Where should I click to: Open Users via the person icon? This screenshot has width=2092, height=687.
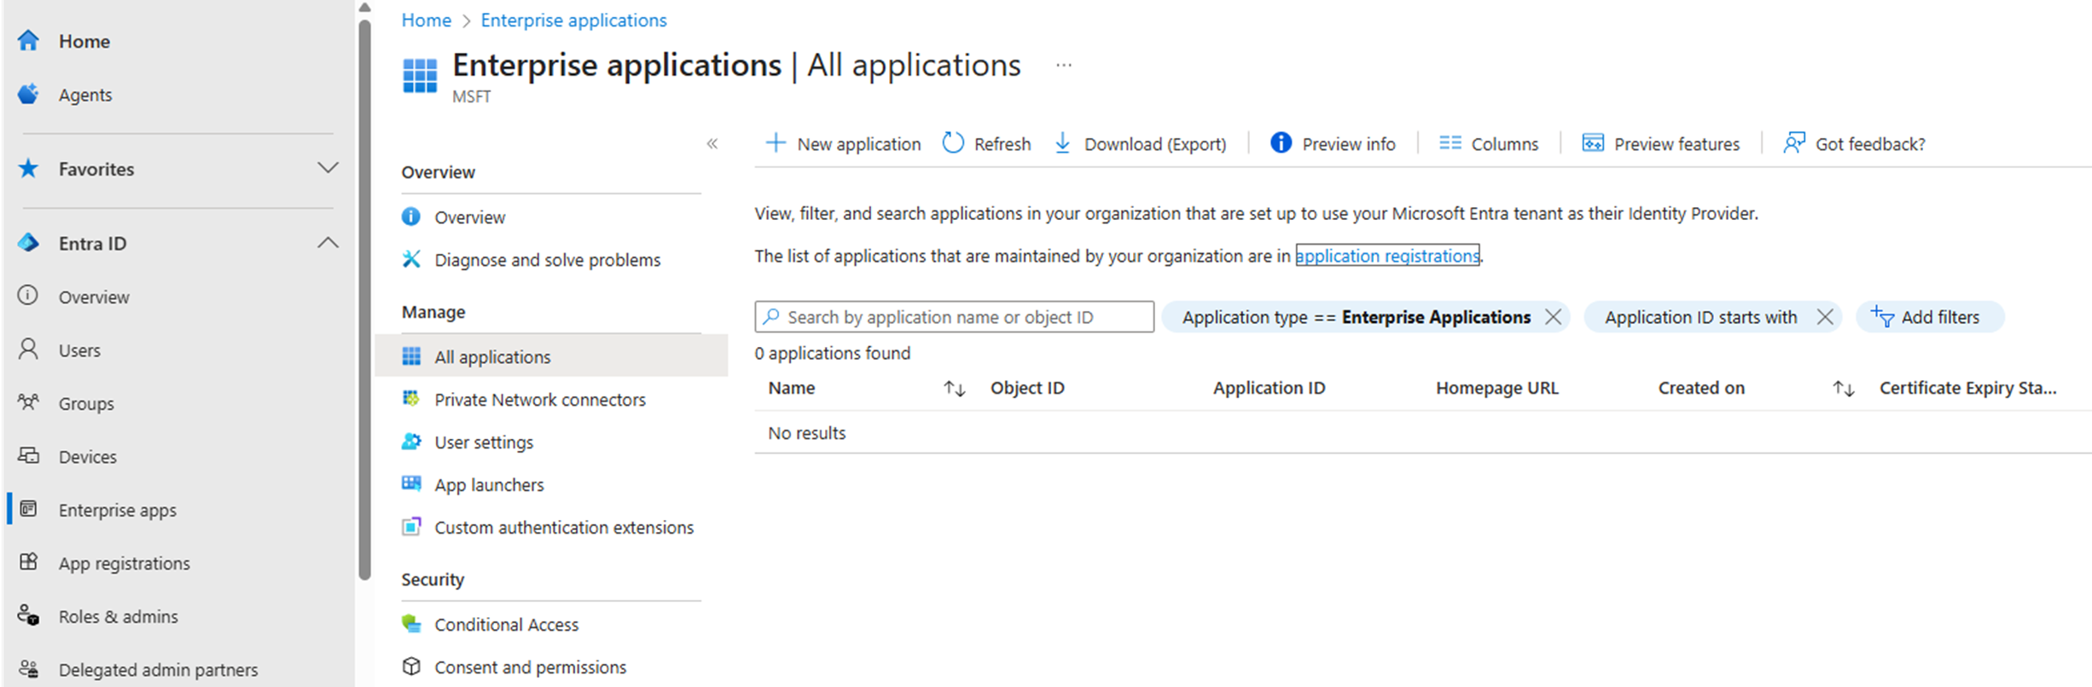coord(28,349)
